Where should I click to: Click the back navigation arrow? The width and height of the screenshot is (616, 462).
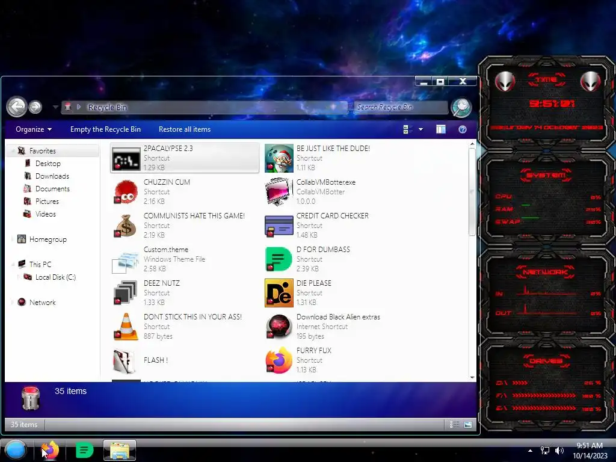pos(17,106)
